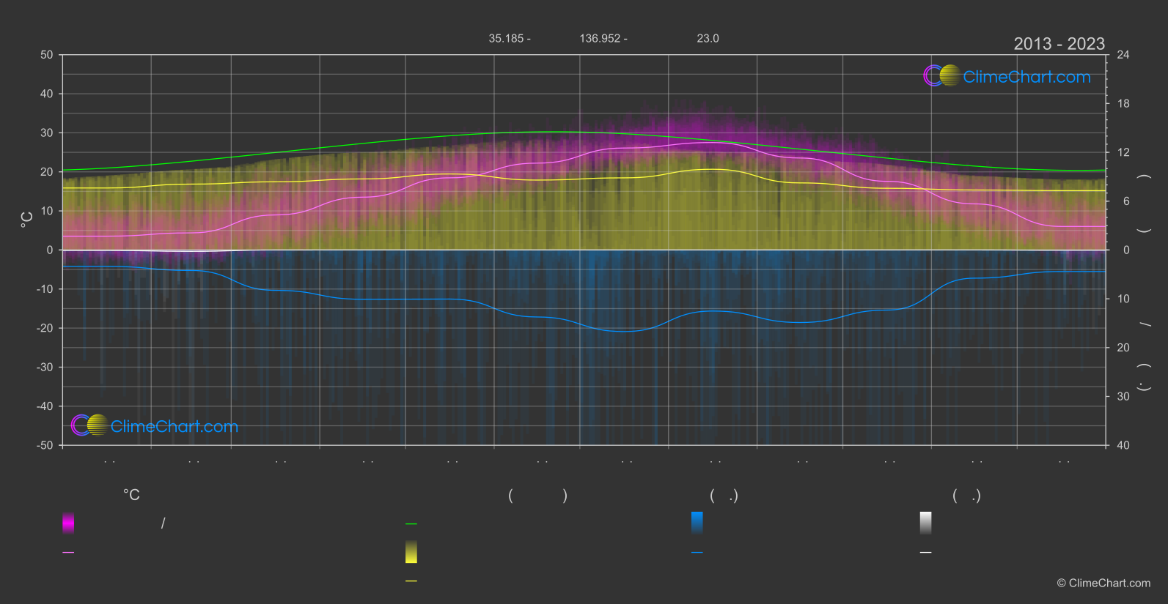
Task: Click the °C label on left axis
Action: click(x=26, y=220)
